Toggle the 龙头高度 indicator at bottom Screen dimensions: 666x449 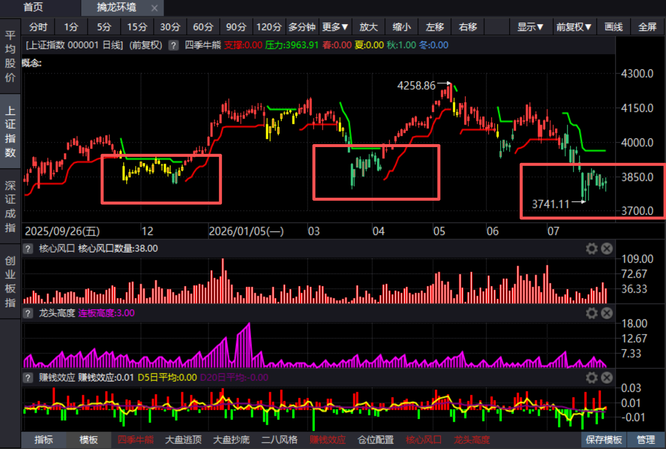point(472,440)
